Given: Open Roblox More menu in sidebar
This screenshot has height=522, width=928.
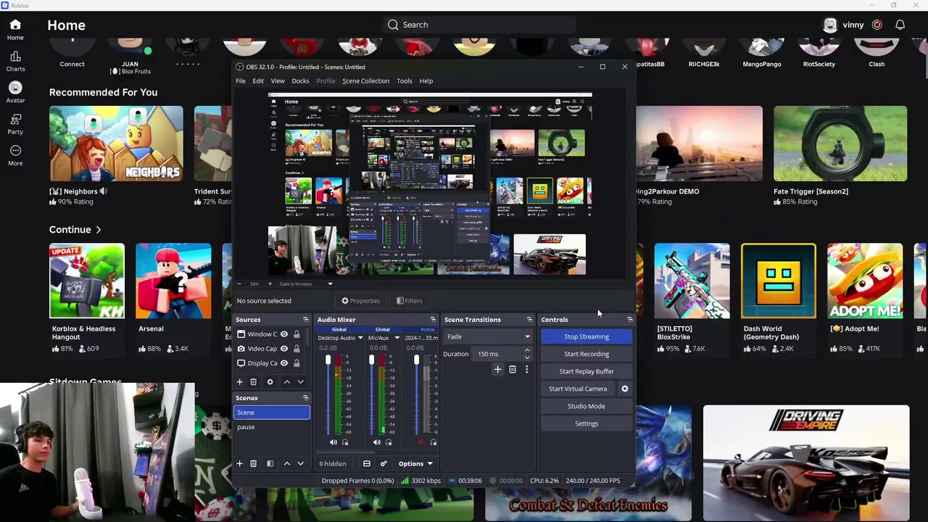Looking at the screenshot, I should pyautogui.click(x=15, y=155).
